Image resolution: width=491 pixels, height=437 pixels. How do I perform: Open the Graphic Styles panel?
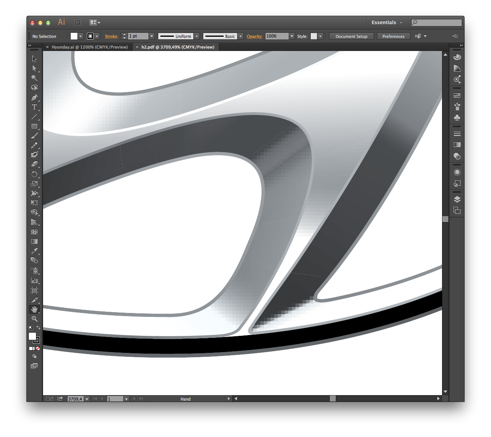(x=457, y=183)
